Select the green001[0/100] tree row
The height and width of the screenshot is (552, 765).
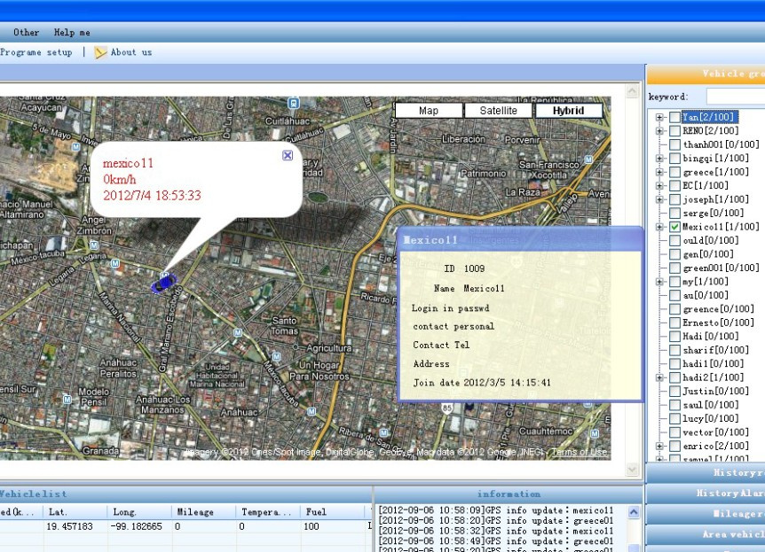pyautogui.click(x=721, y=268)
